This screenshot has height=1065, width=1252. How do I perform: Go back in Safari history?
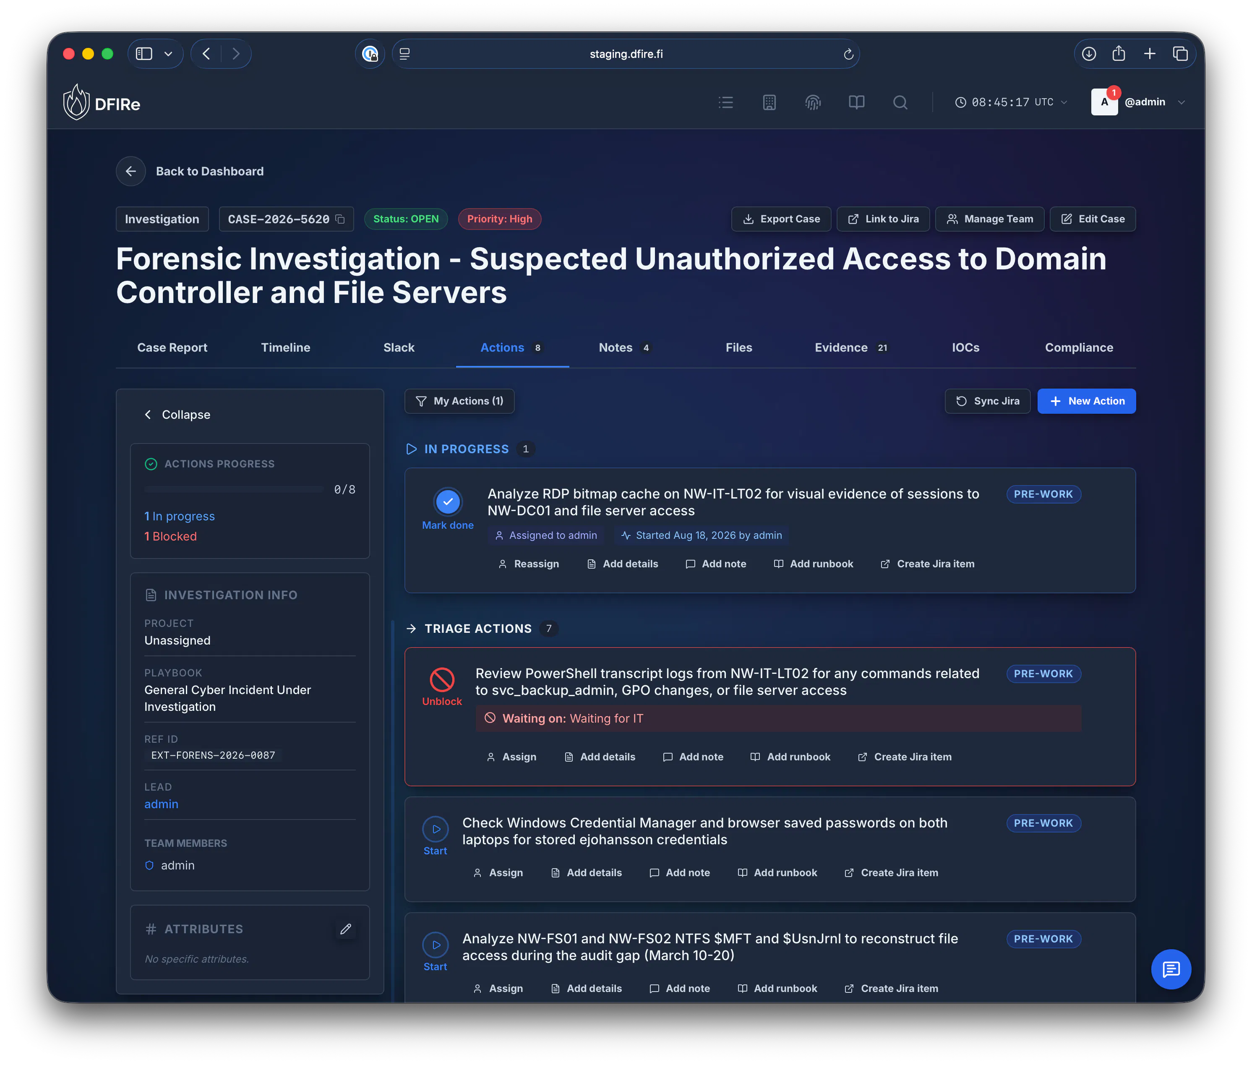click(x=206, y=54)
